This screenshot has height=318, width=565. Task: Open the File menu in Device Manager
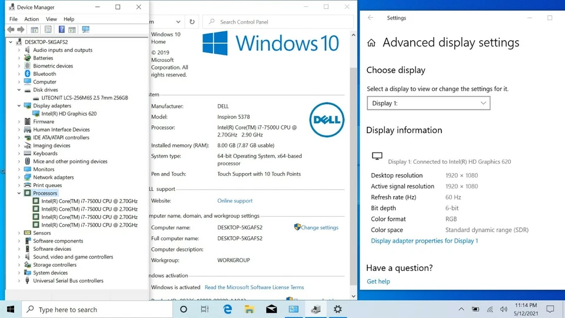coord(14,19)
